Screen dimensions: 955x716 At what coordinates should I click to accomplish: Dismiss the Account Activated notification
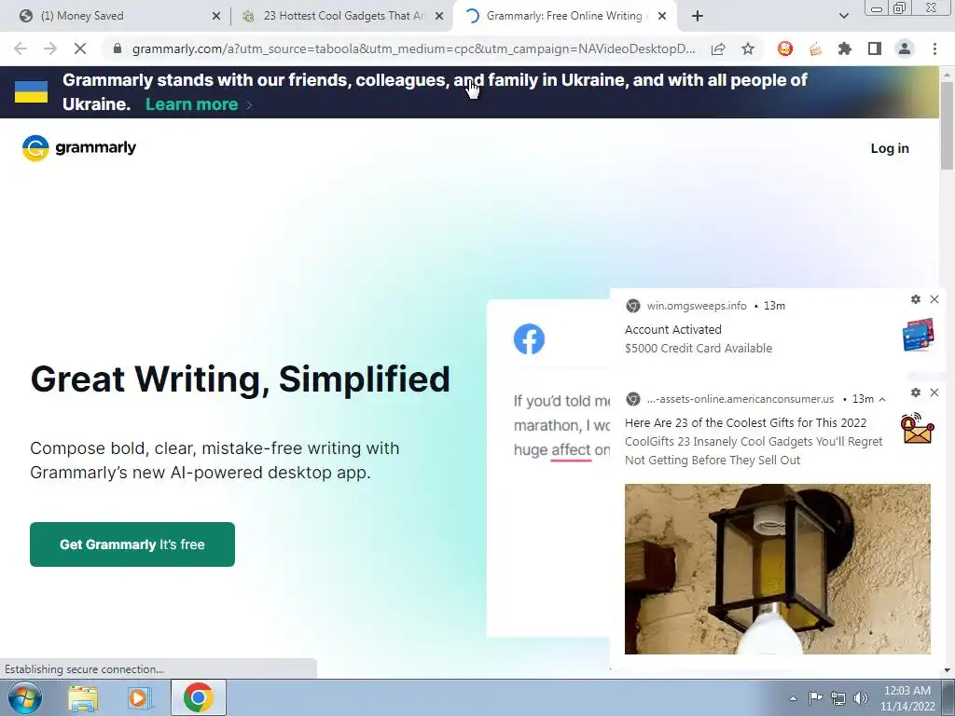pos(934,299)
